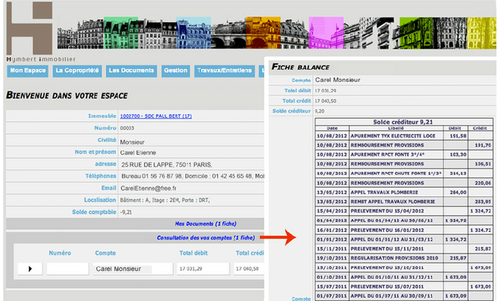The height and width of the screenshot is (301, 497).
Task: Click the APPEL DU 01/07/11 AU 30/09/11 row
Action: pyautogui.click(x=404, y=296)
